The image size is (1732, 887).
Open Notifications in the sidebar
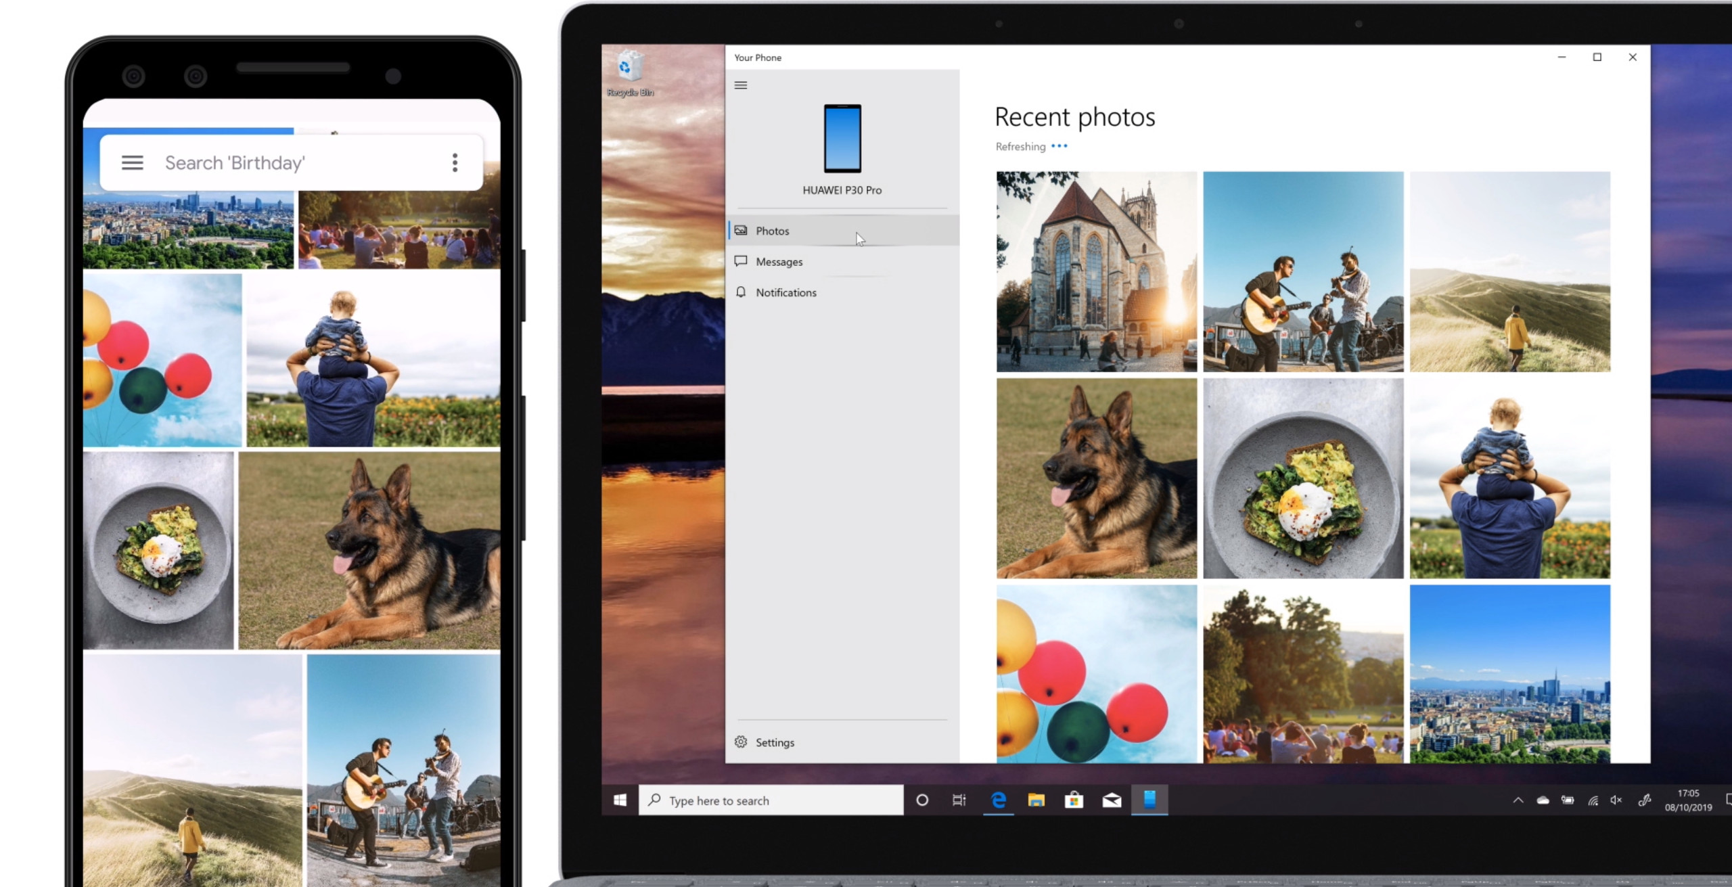(843, 292)
